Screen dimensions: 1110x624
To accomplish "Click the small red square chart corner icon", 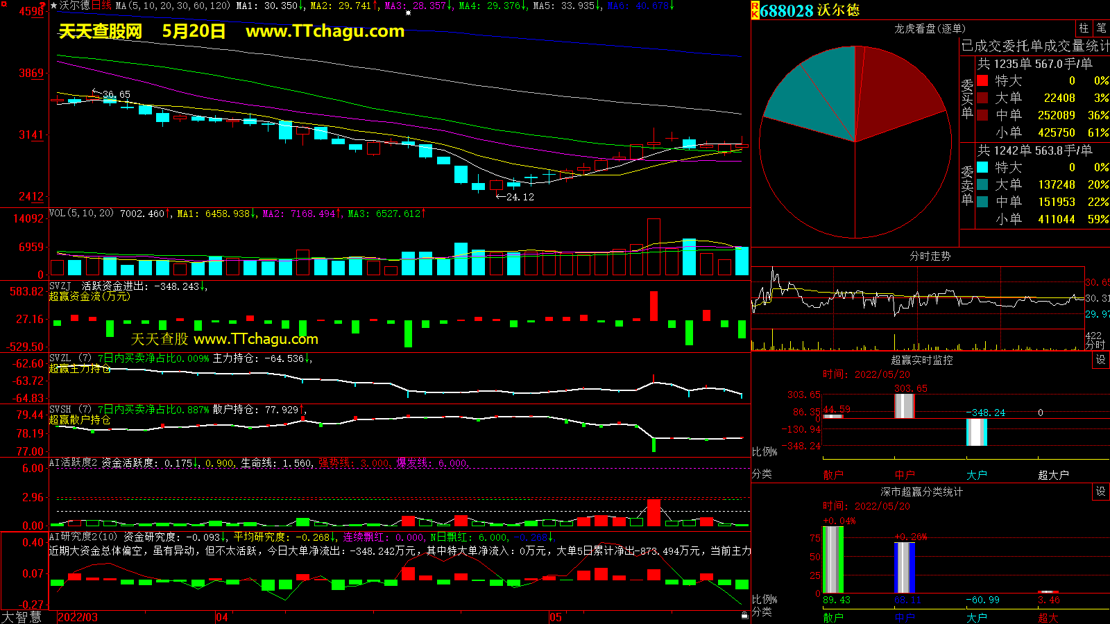I will click(x=44, y=4).
